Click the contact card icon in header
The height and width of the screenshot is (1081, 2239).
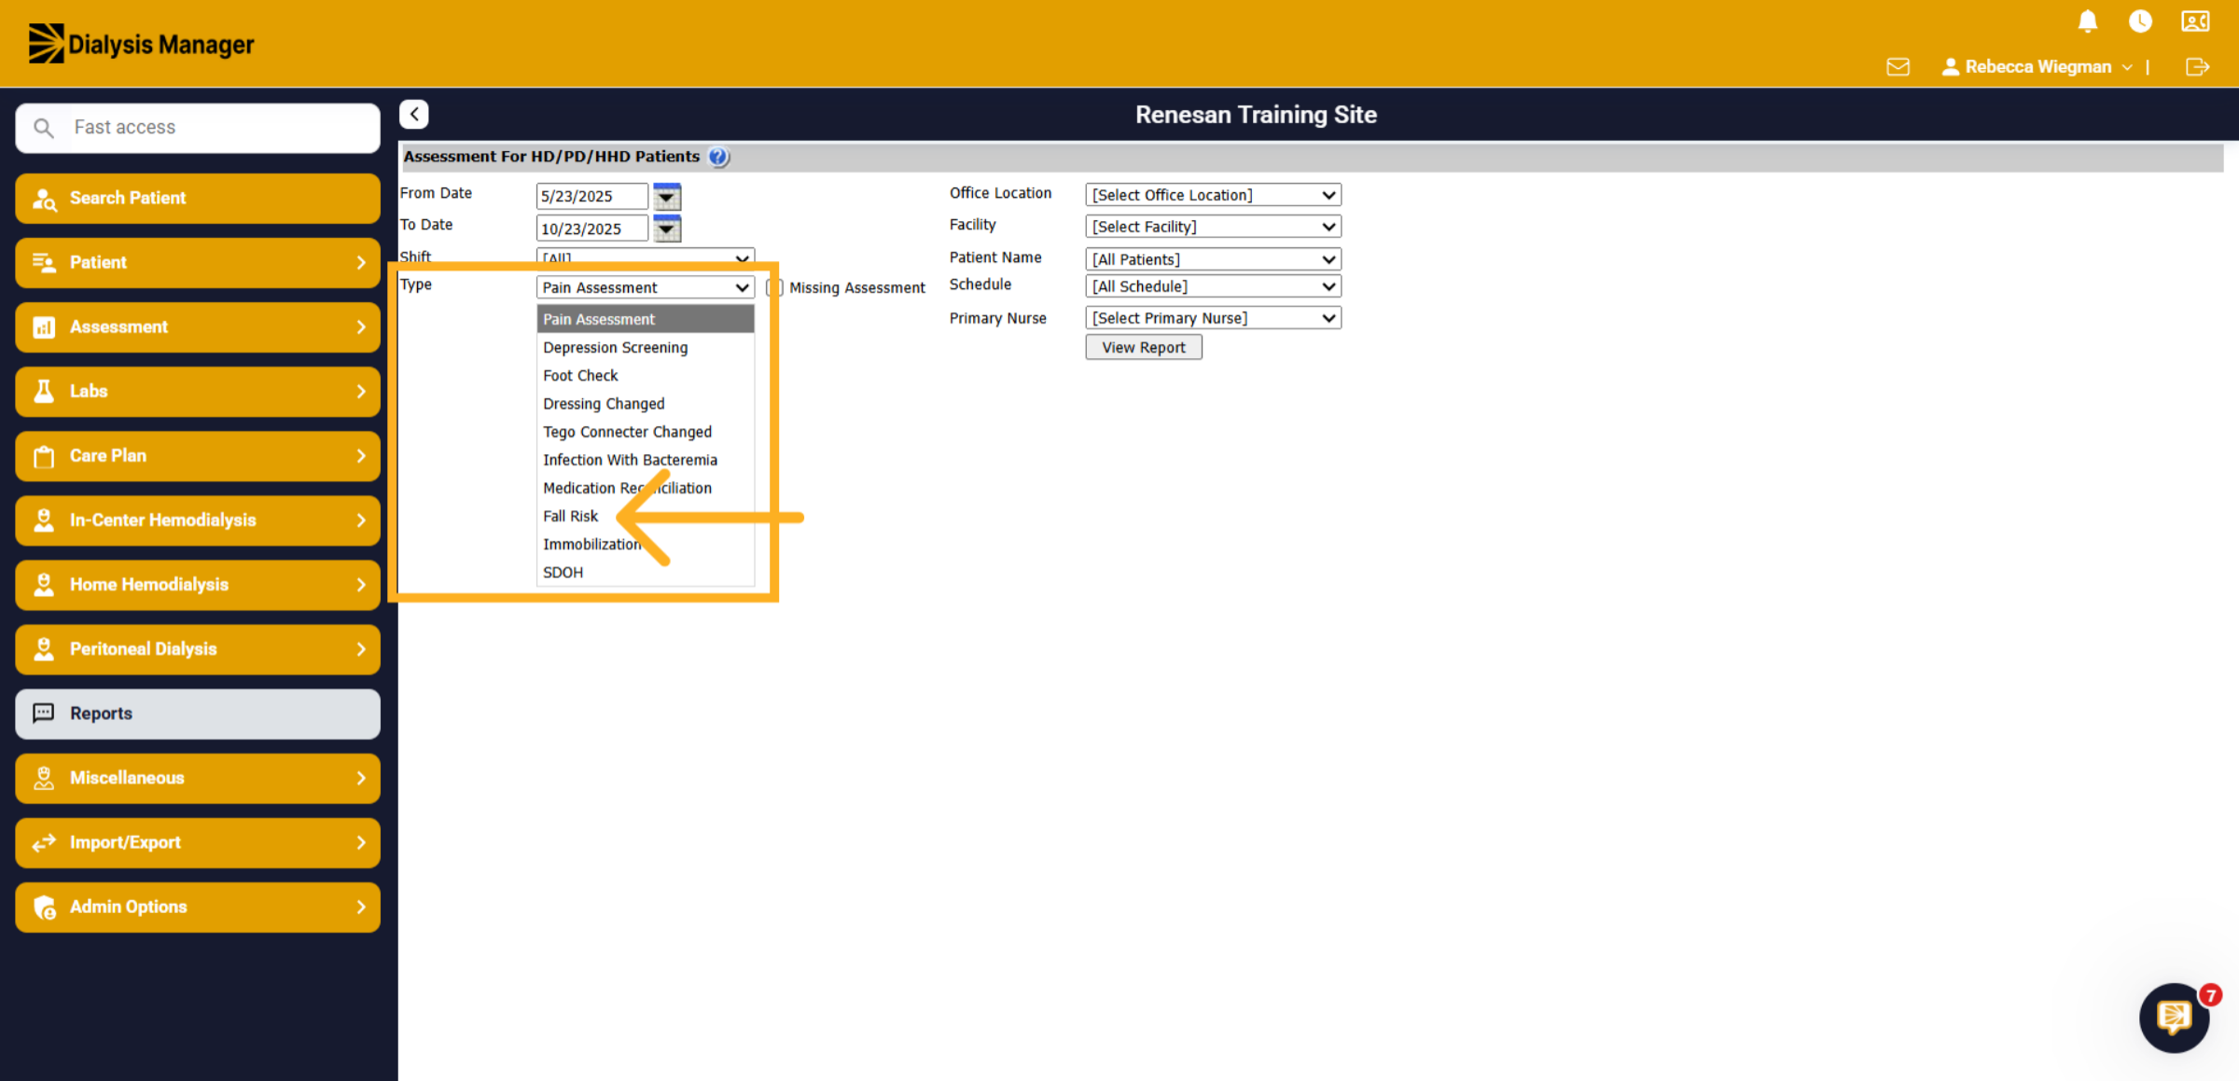[x=2195, y=21]
